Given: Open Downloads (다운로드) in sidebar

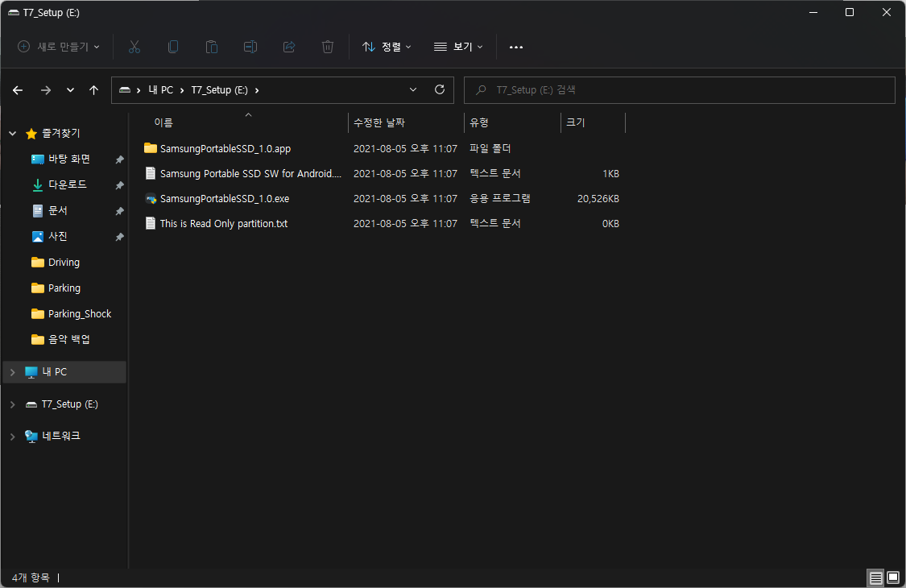Looking at the screenshot, I should [x=67, y=184].
